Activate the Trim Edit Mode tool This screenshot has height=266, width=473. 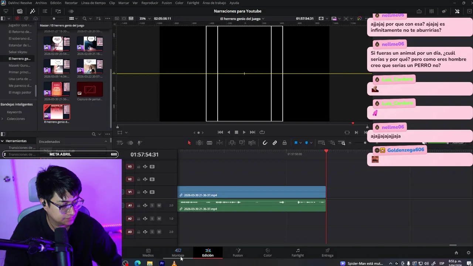click(x=199, y=143)
